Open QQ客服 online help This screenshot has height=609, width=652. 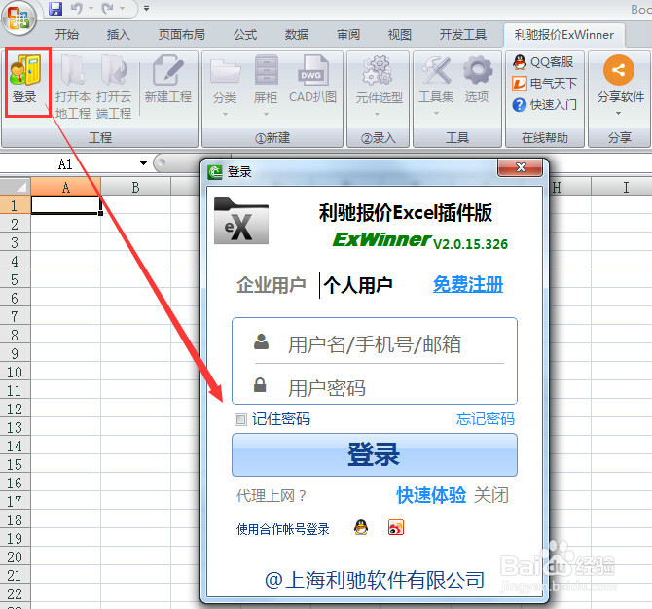point(543,62)
